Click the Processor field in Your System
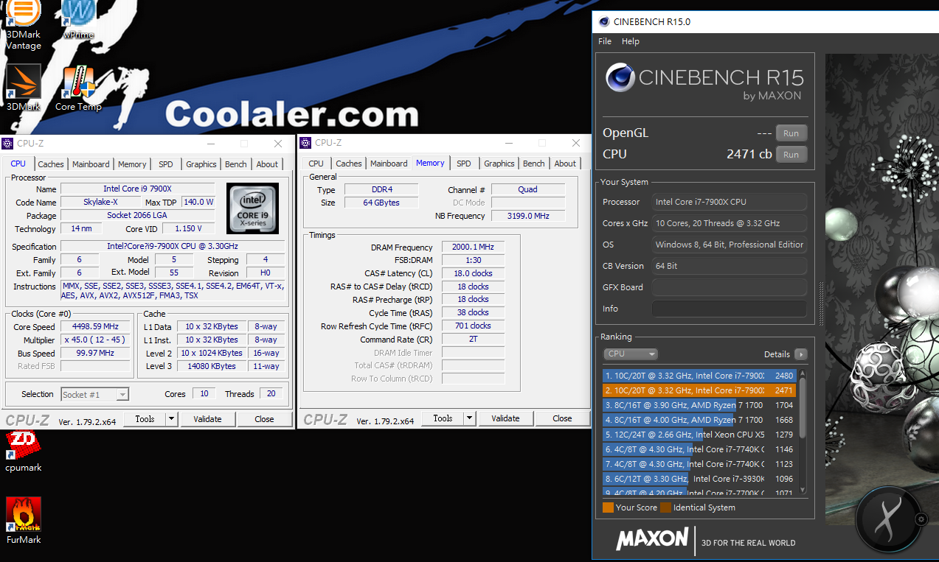This screenshot has height=562, width=939. coord(729,202)
